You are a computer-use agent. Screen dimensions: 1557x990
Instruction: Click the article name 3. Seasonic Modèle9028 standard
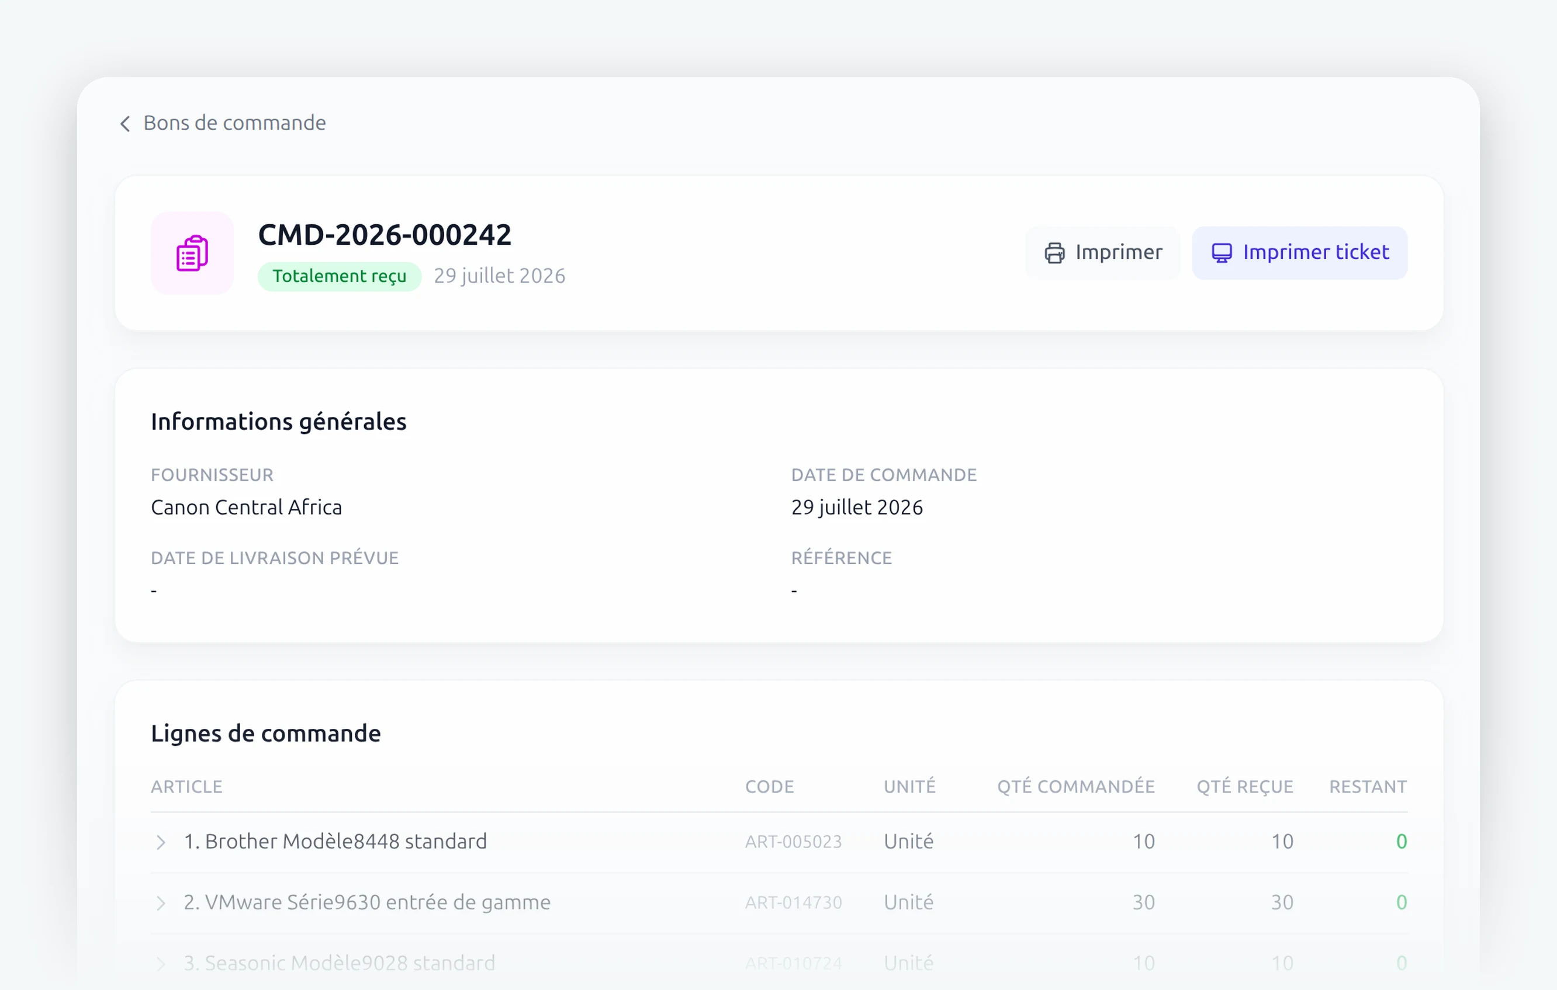click(340, 963)
